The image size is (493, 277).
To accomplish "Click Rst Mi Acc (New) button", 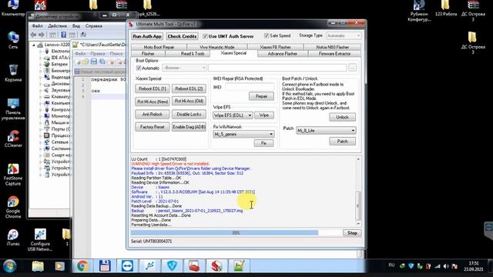I will pos(153,102).
